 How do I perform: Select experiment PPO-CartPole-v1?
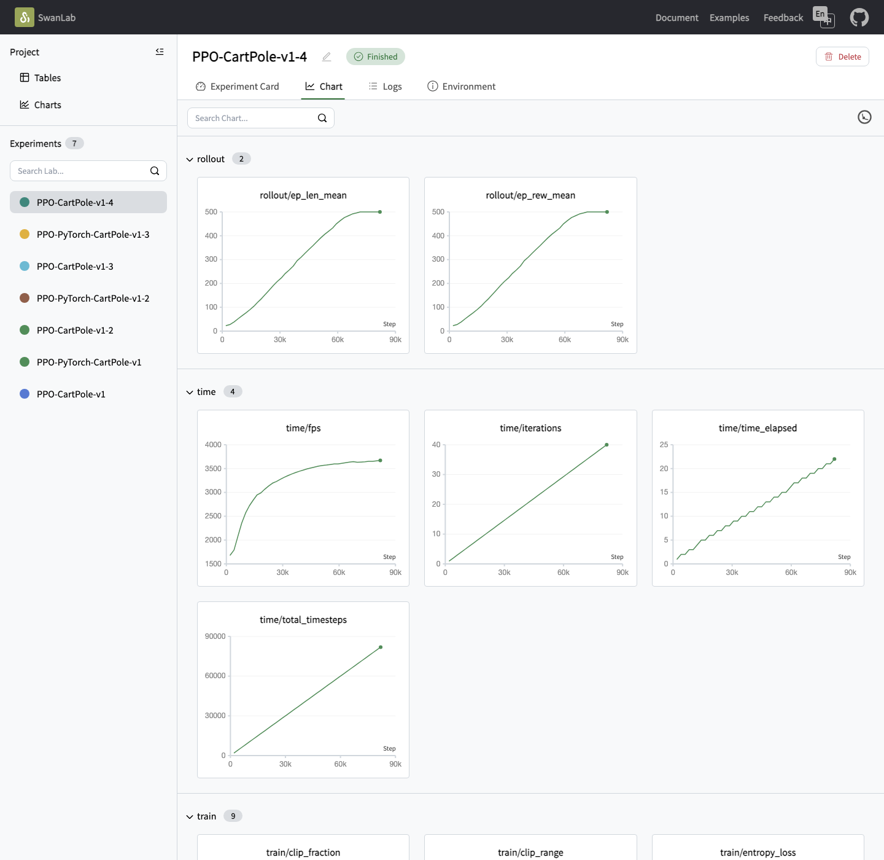(x=88, y=394)
